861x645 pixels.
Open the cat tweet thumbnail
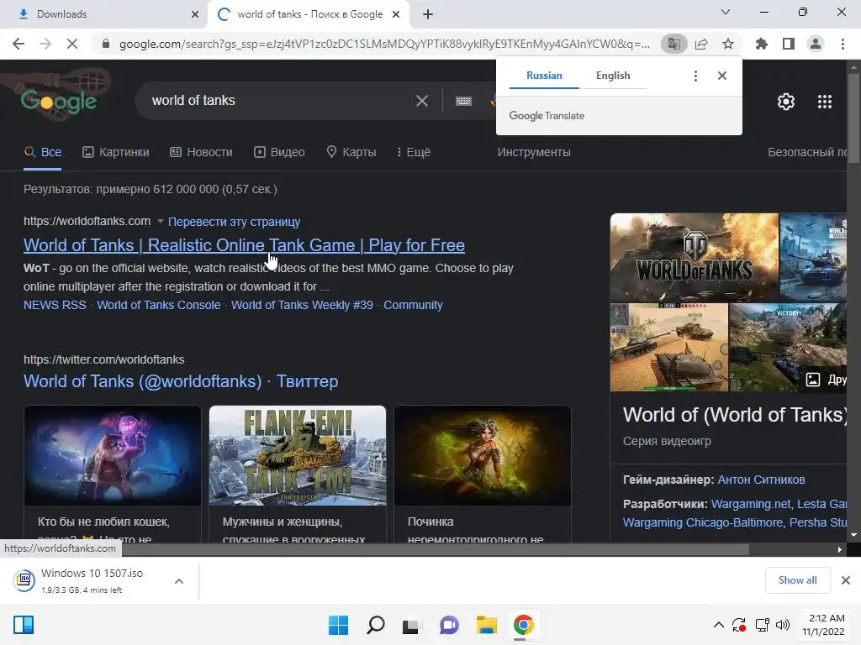(x=113, y=456)
